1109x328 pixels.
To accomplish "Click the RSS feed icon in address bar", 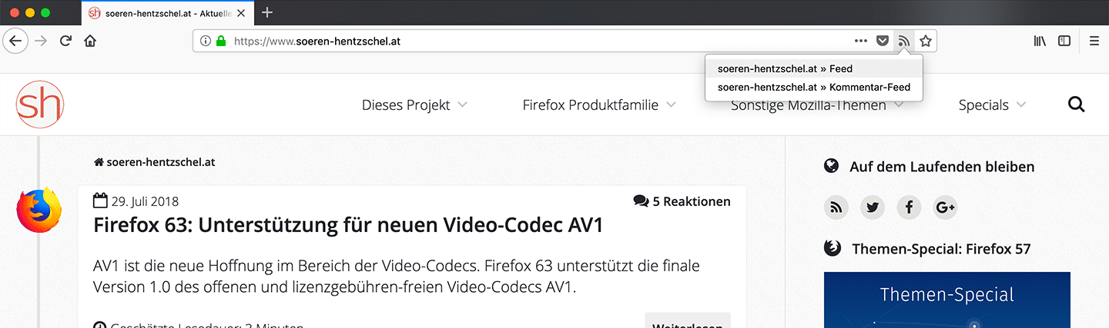I will coord(904,41).
